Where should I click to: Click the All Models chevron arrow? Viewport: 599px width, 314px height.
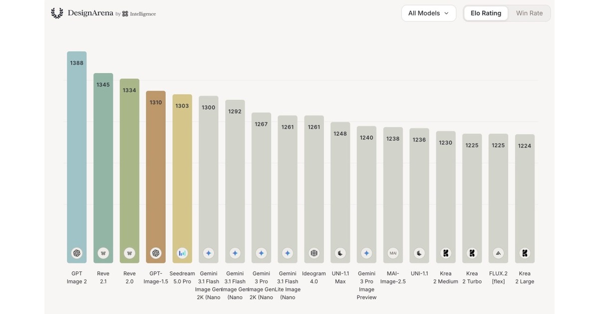(446, 13)
